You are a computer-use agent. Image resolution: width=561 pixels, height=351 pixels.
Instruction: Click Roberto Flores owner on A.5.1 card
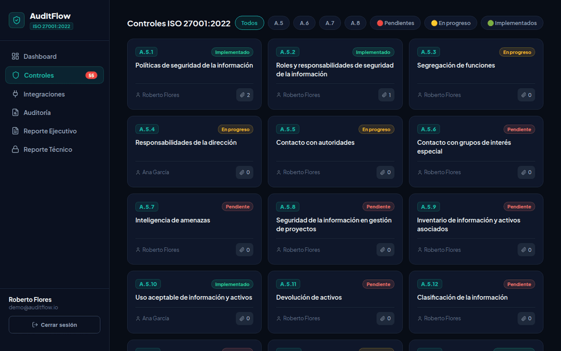coord(157,95)
